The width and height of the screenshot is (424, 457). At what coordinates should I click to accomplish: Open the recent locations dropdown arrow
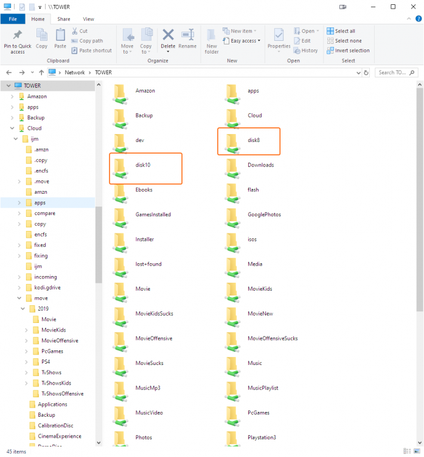(x=32, y=73)
